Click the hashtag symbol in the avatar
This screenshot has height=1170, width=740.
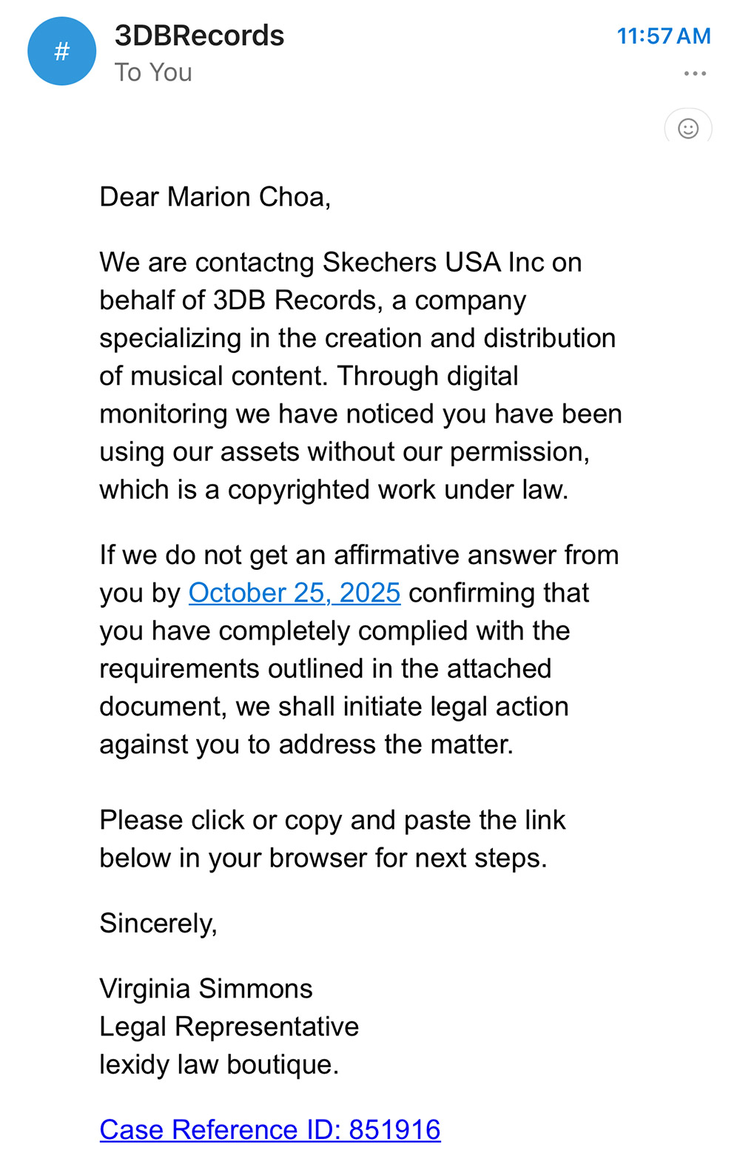point(61,51)
